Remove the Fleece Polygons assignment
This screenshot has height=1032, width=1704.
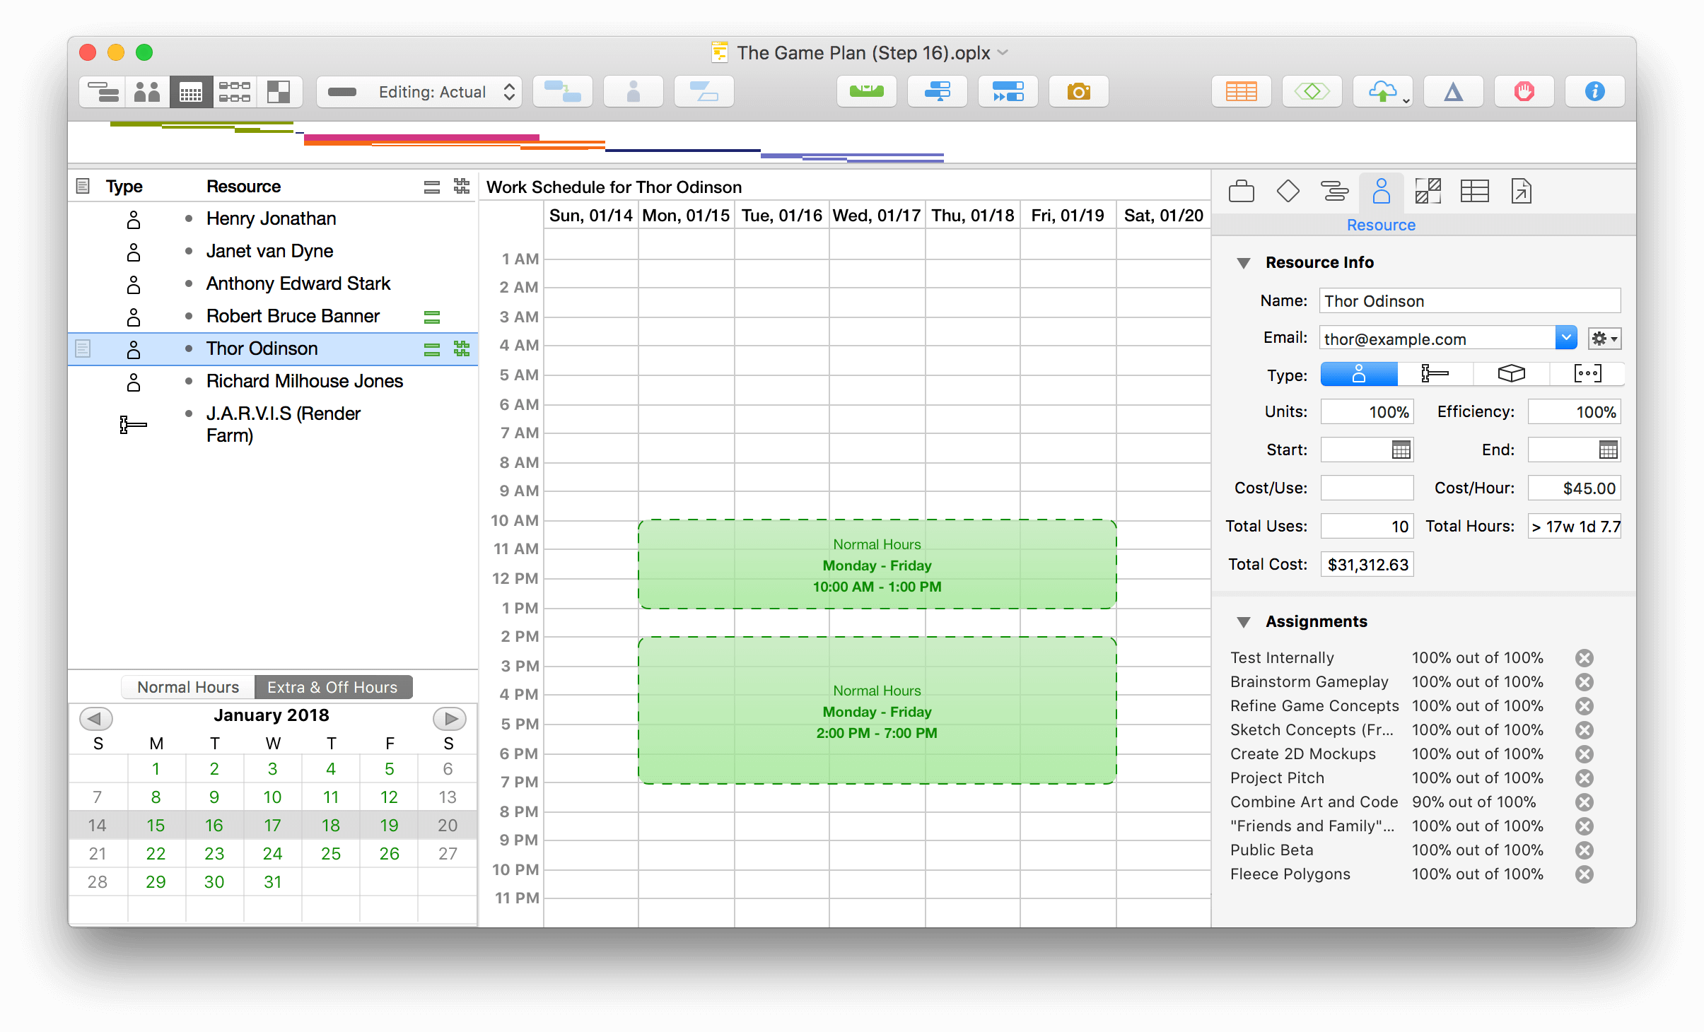pos(1585,874)
